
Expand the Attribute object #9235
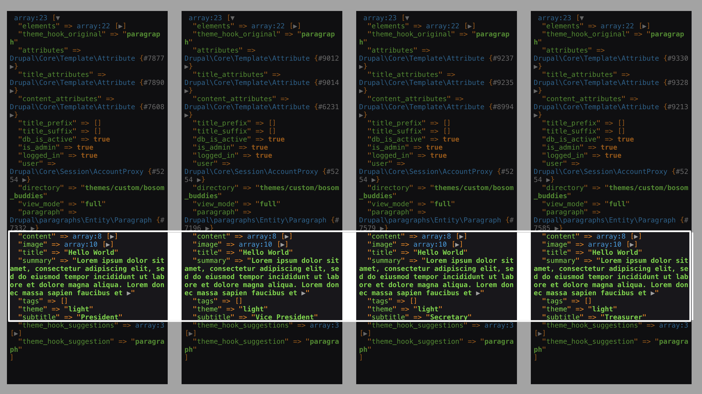[361, 91]
